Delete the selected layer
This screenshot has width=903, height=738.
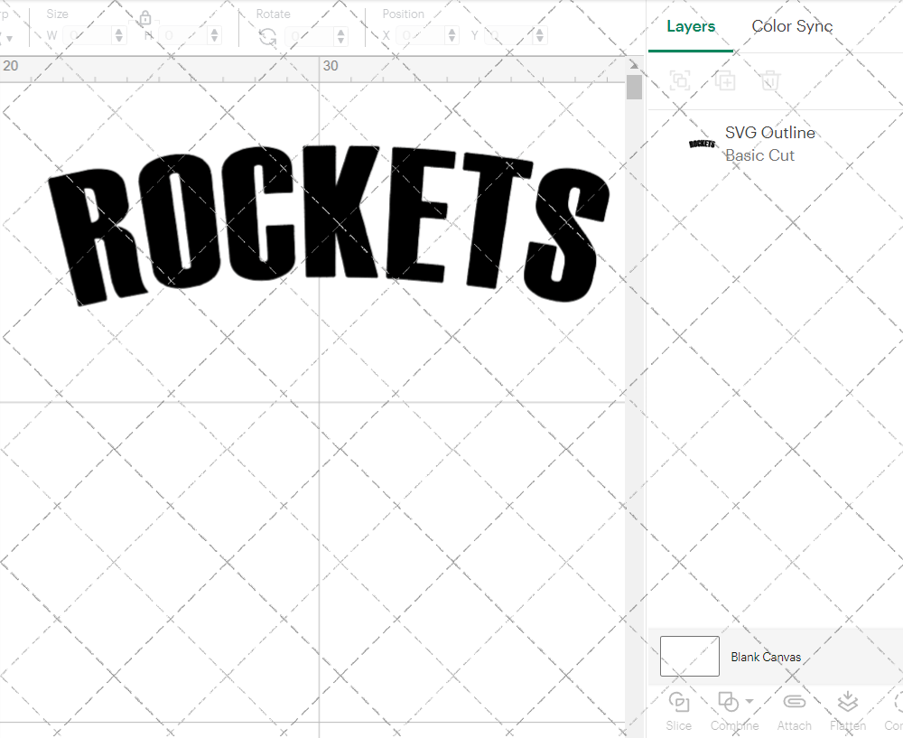point(769,80)
